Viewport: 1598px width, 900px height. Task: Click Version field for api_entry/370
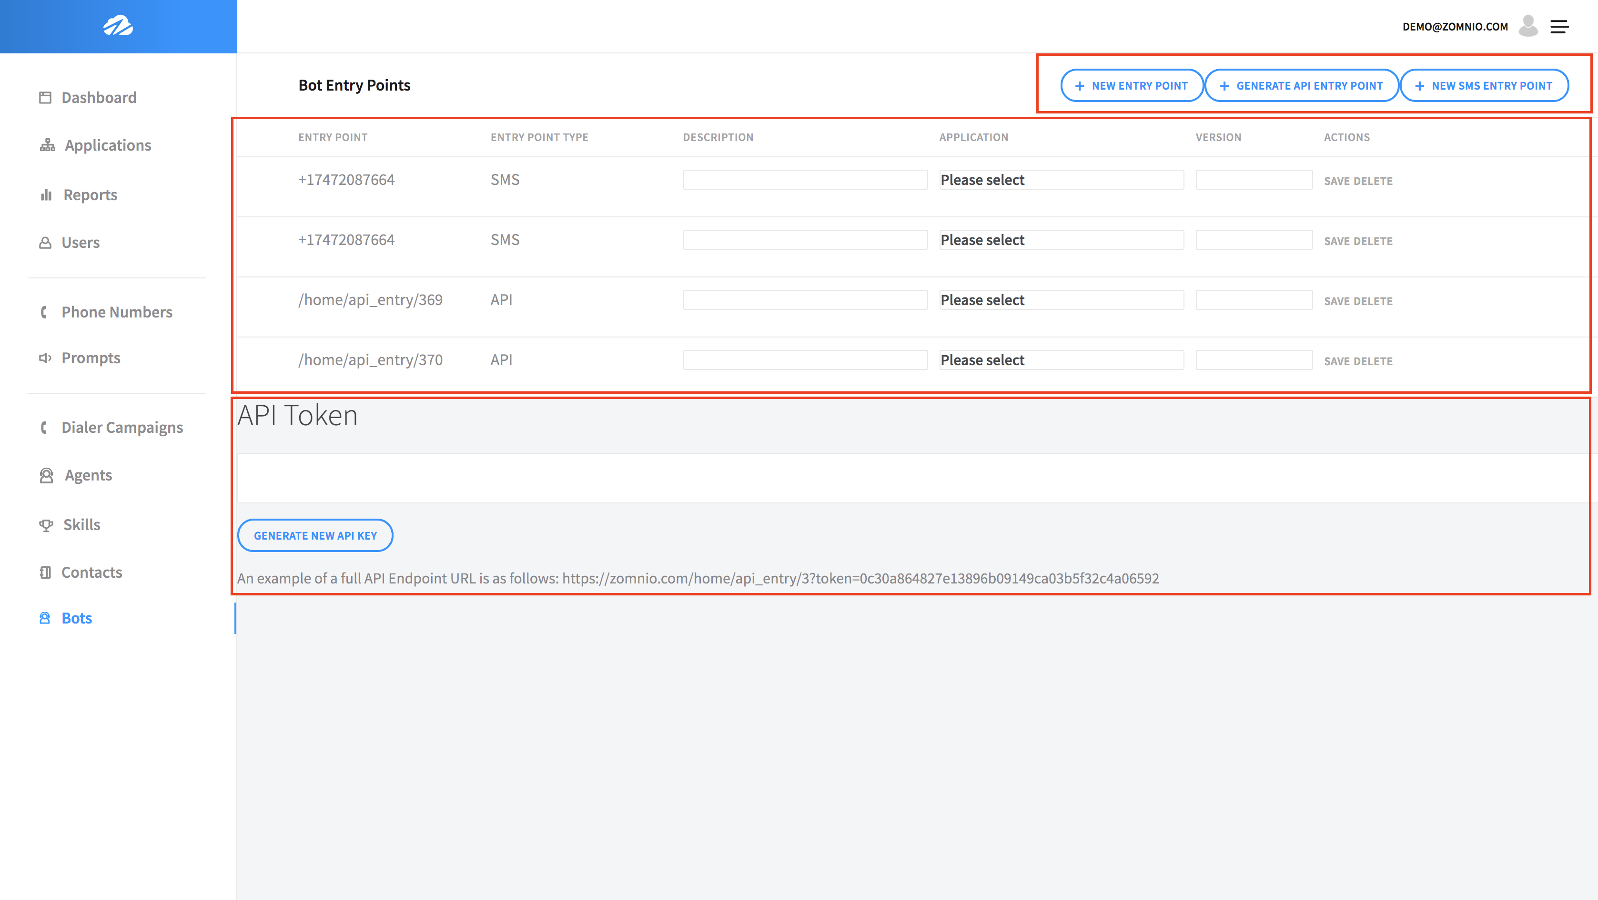click(x=1254, y=361)
